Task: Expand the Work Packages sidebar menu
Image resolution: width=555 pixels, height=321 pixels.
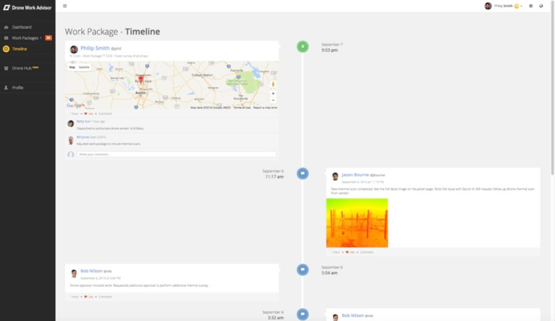Action: (25, 38)
